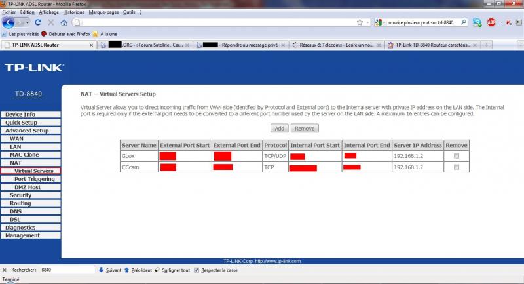Click the Add button
This screenshot has width=524, height=284.
tap(280, 129)
